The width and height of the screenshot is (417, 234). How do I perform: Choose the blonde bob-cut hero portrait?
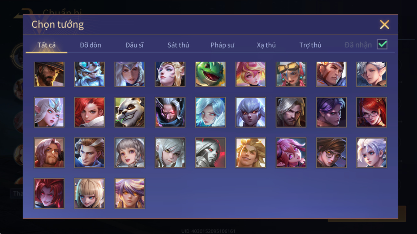pos(89,194)
